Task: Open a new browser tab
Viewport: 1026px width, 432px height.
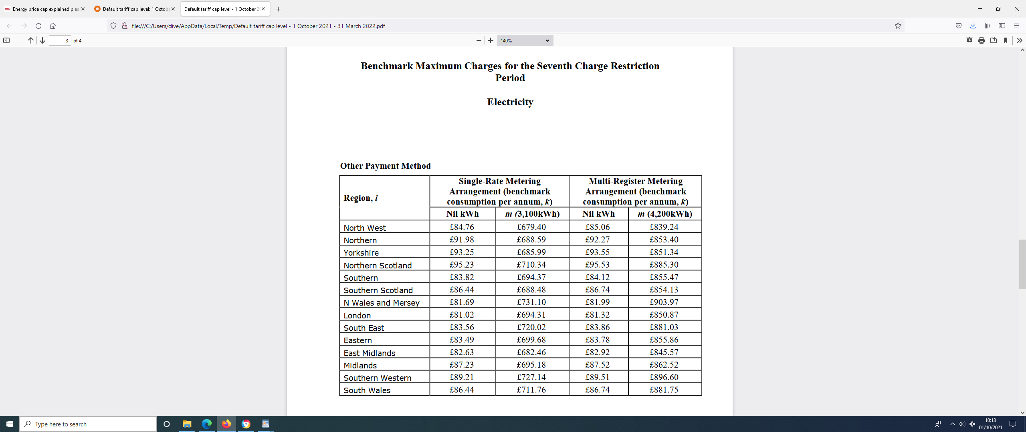Action: pos(279,9)
